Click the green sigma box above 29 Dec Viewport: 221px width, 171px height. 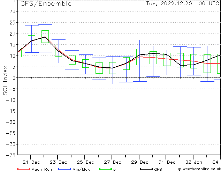click(140, 57)
